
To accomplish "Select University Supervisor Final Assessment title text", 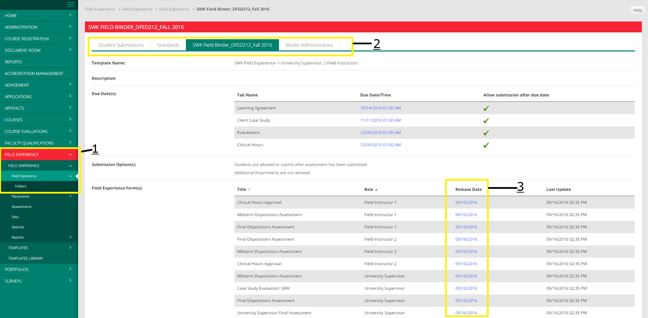I will click(274, 313).
